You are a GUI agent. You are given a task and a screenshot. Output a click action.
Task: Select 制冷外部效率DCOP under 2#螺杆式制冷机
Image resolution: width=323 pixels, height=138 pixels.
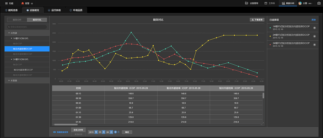(x=27, y=75)
